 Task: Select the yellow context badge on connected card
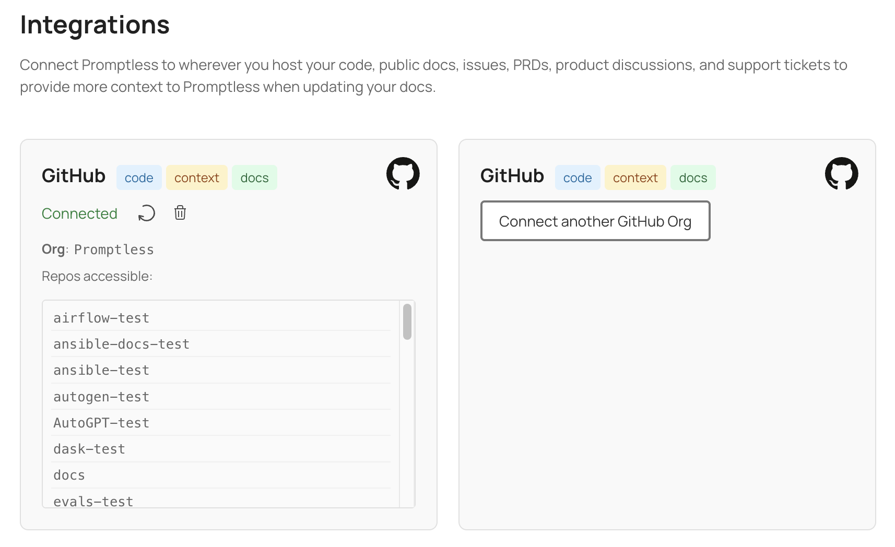tap(197, 177)
